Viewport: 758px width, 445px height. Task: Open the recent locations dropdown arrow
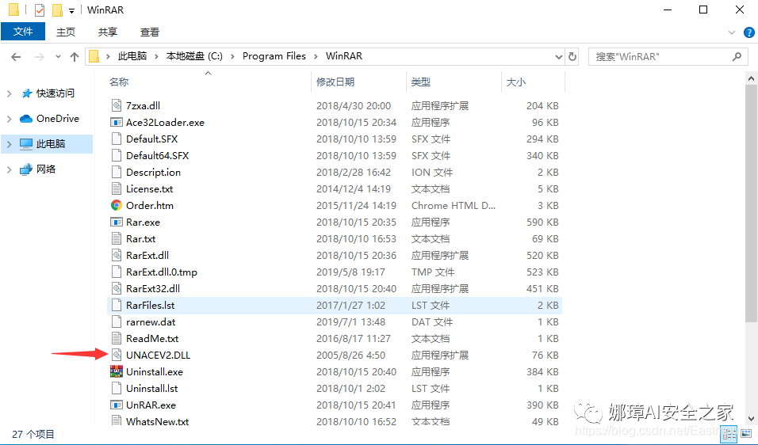pyautogui.click(x=58, y=57)
